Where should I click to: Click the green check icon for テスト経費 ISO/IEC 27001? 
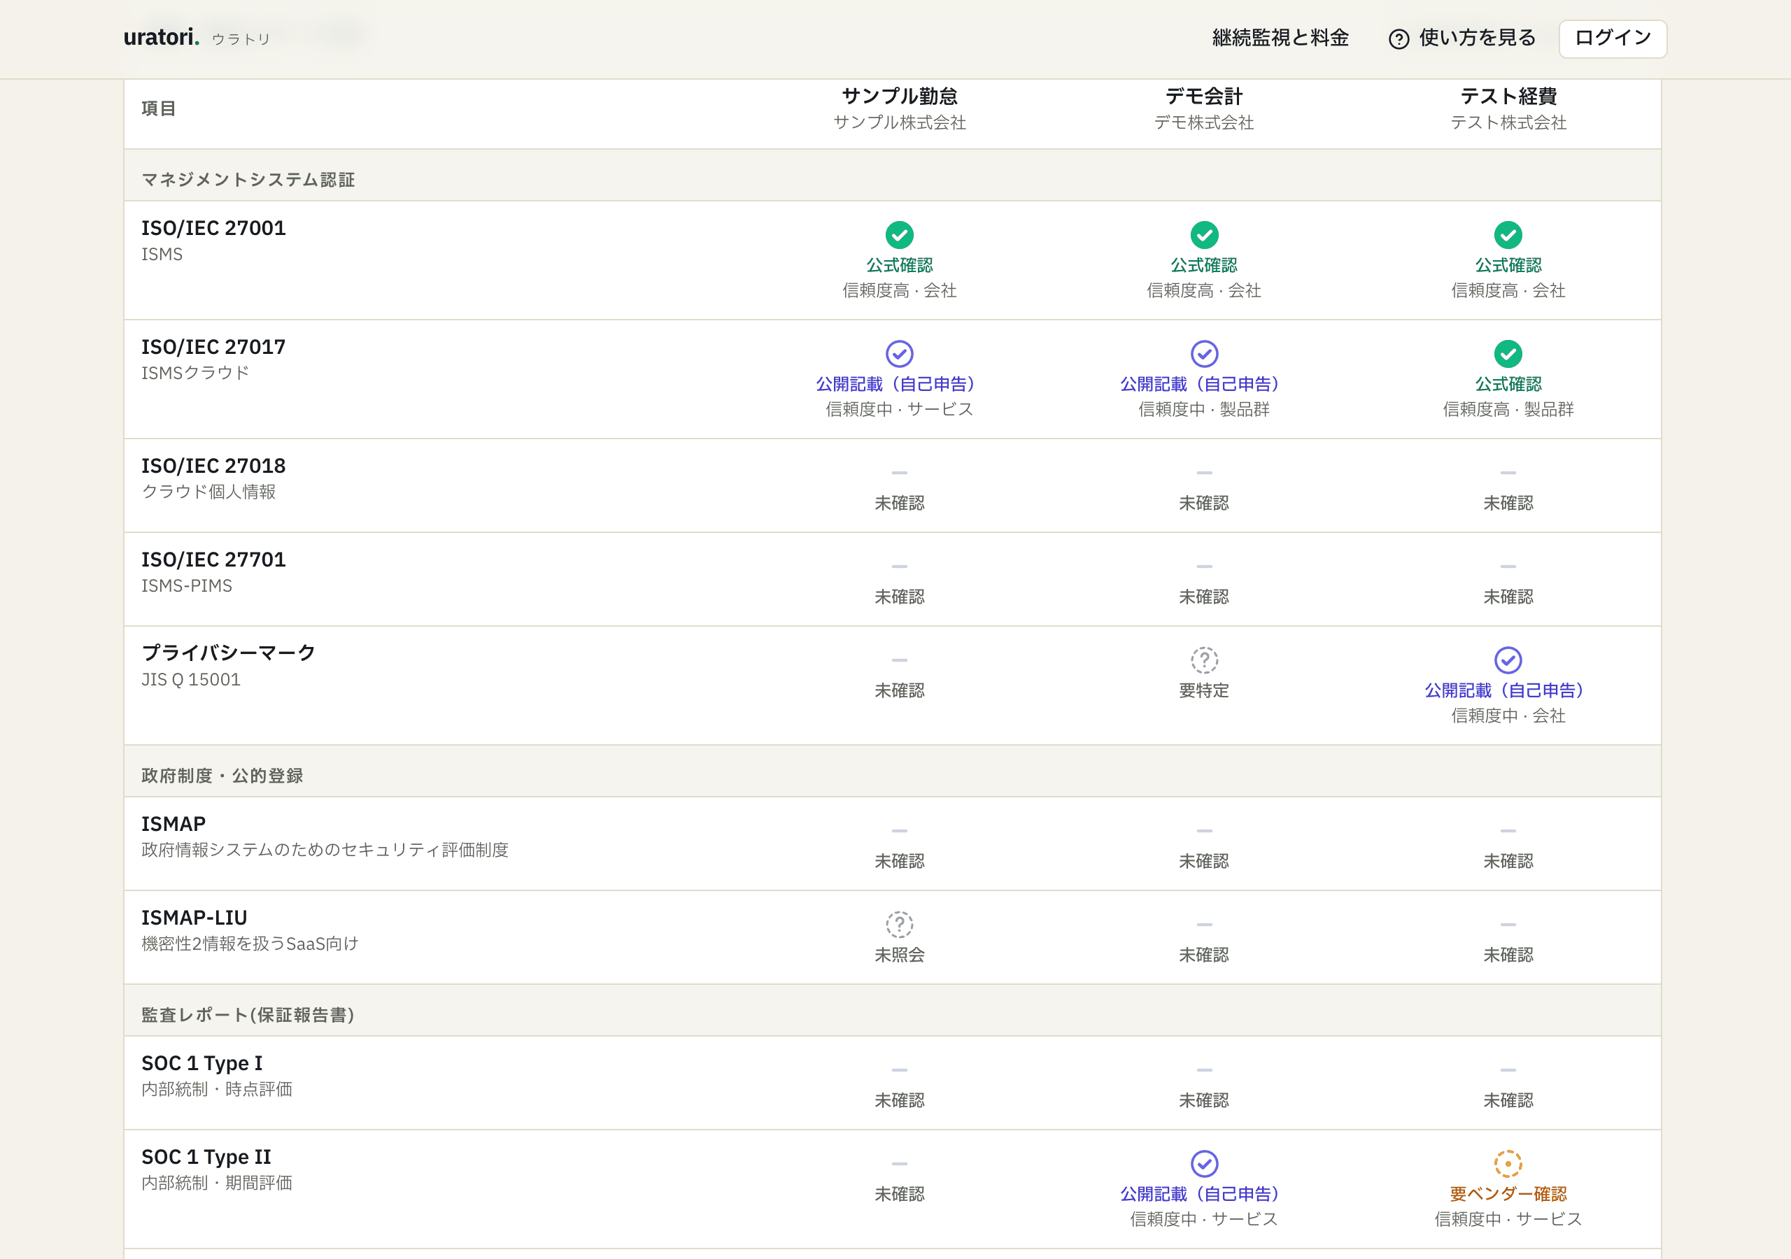click(x=1508, y=235)
